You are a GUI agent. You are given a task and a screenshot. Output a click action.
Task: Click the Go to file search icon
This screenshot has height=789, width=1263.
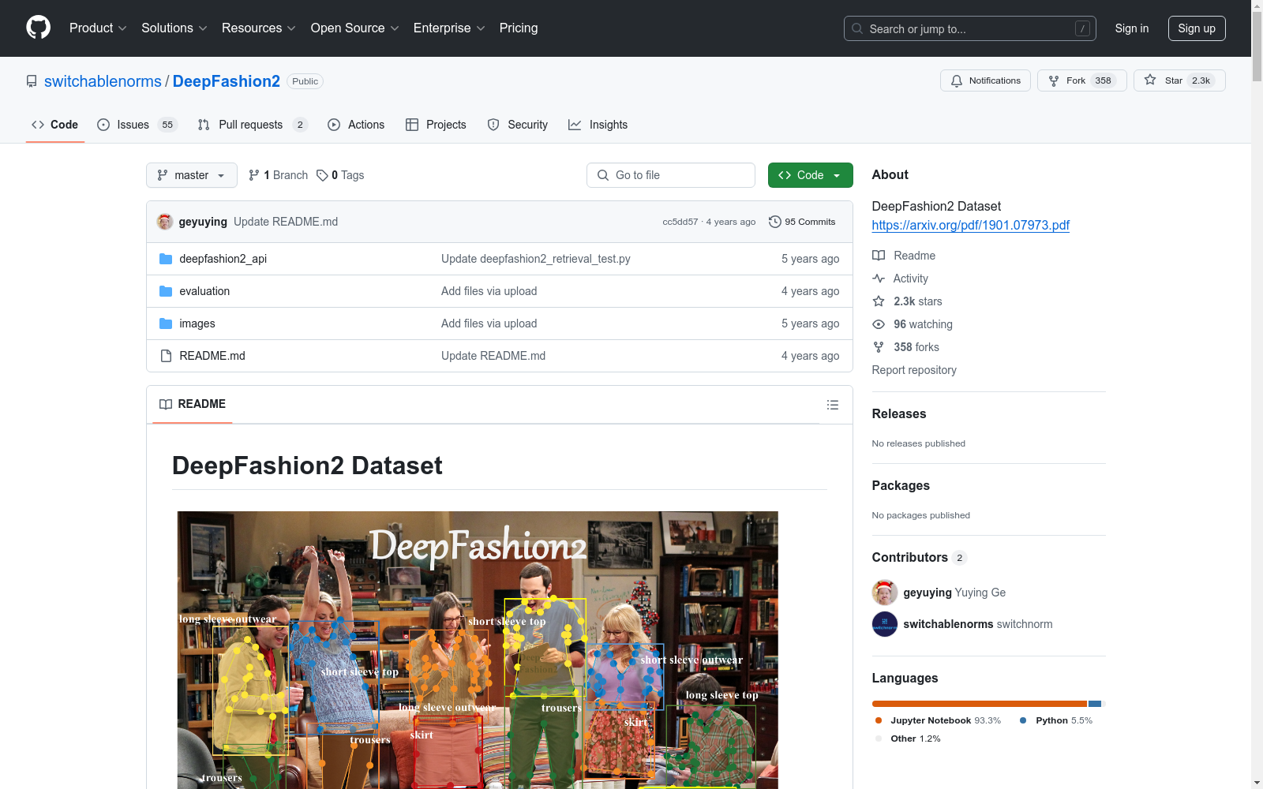coord(603,175)
